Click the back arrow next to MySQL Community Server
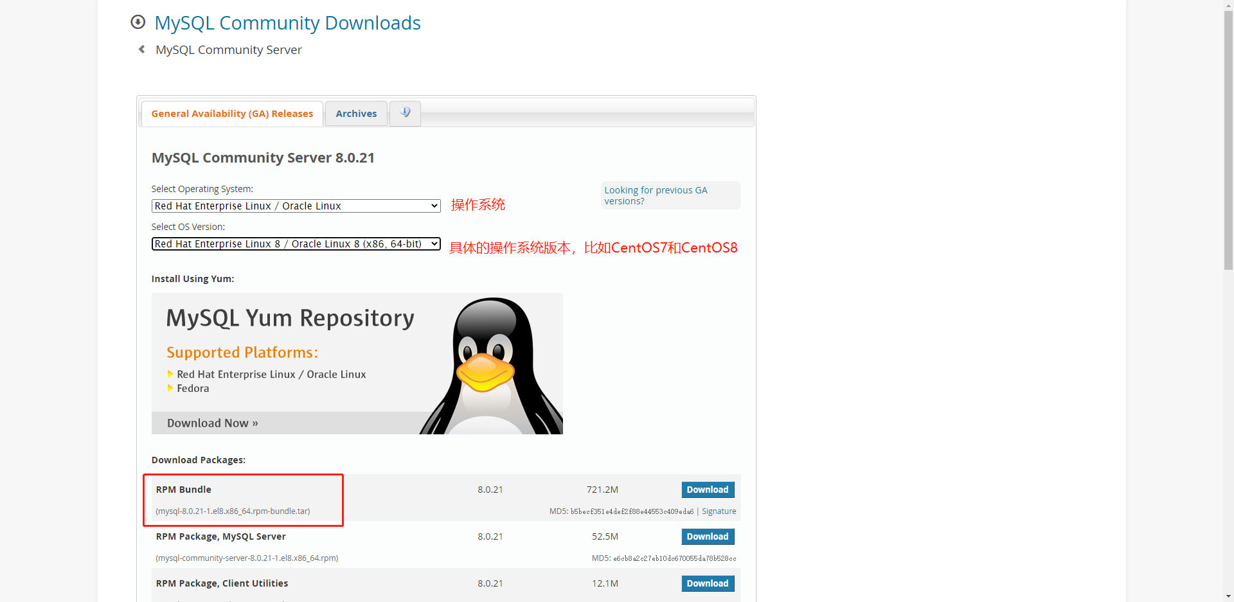The width and height of the screenshot is (1234, 602). coord(141,49)
